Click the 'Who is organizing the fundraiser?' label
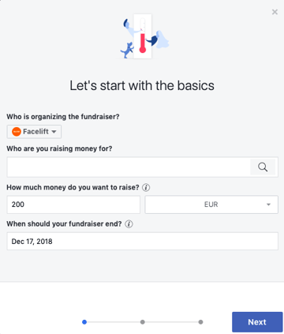This screenshot has height=334, width=284. point(63,117)
